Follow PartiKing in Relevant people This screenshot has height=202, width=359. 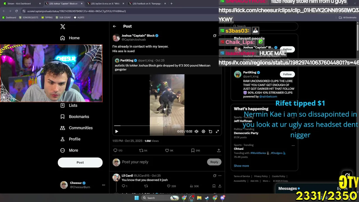point(287,74)
